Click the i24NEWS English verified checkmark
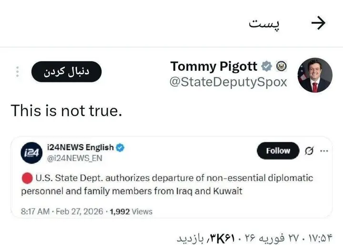Screen dimensions: 343x245 pos(121,147)
